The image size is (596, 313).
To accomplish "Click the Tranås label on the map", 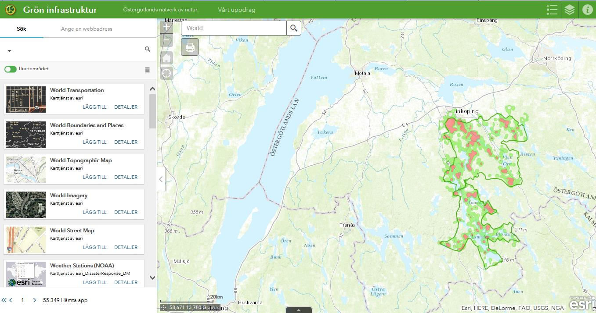I will click(x=347, y=225).
